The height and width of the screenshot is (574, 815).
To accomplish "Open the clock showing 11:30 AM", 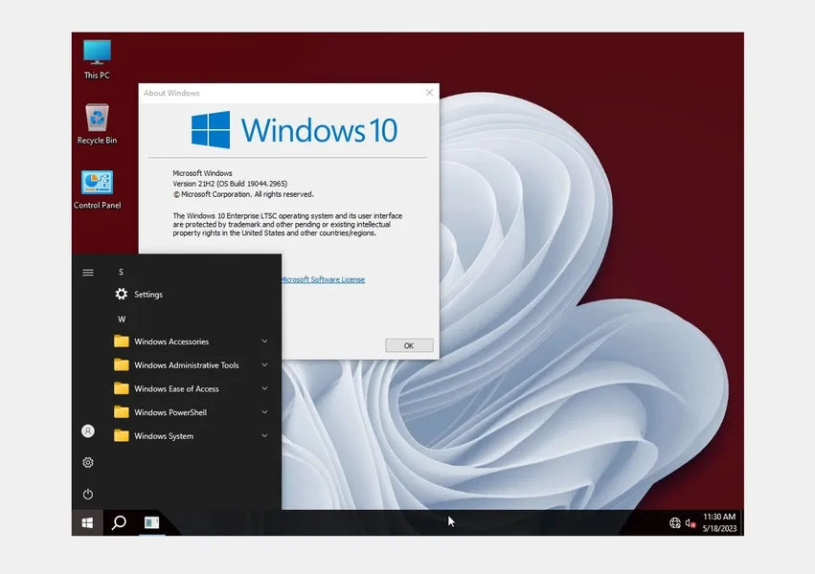I will point(719,517).
